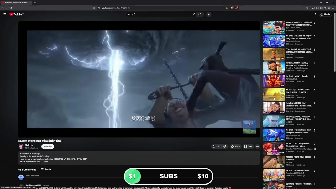Open options for Ne Zha 2 AMV Royalty
This screenshot has width=336, height=189.
click(314, 77)
